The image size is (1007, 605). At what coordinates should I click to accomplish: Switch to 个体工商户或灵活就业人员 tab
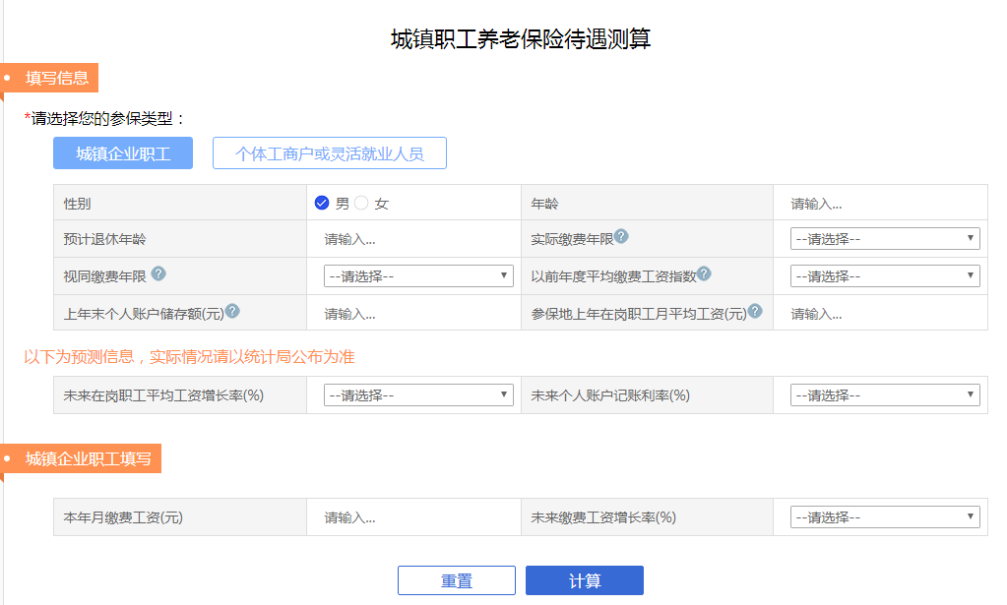tap(330, 153)
